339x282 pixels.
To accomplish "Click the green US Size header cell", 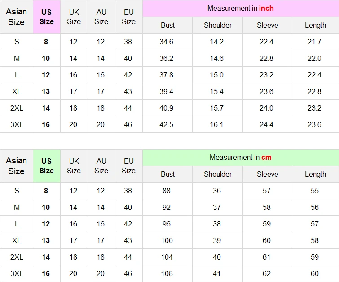I will pos(47,166).
